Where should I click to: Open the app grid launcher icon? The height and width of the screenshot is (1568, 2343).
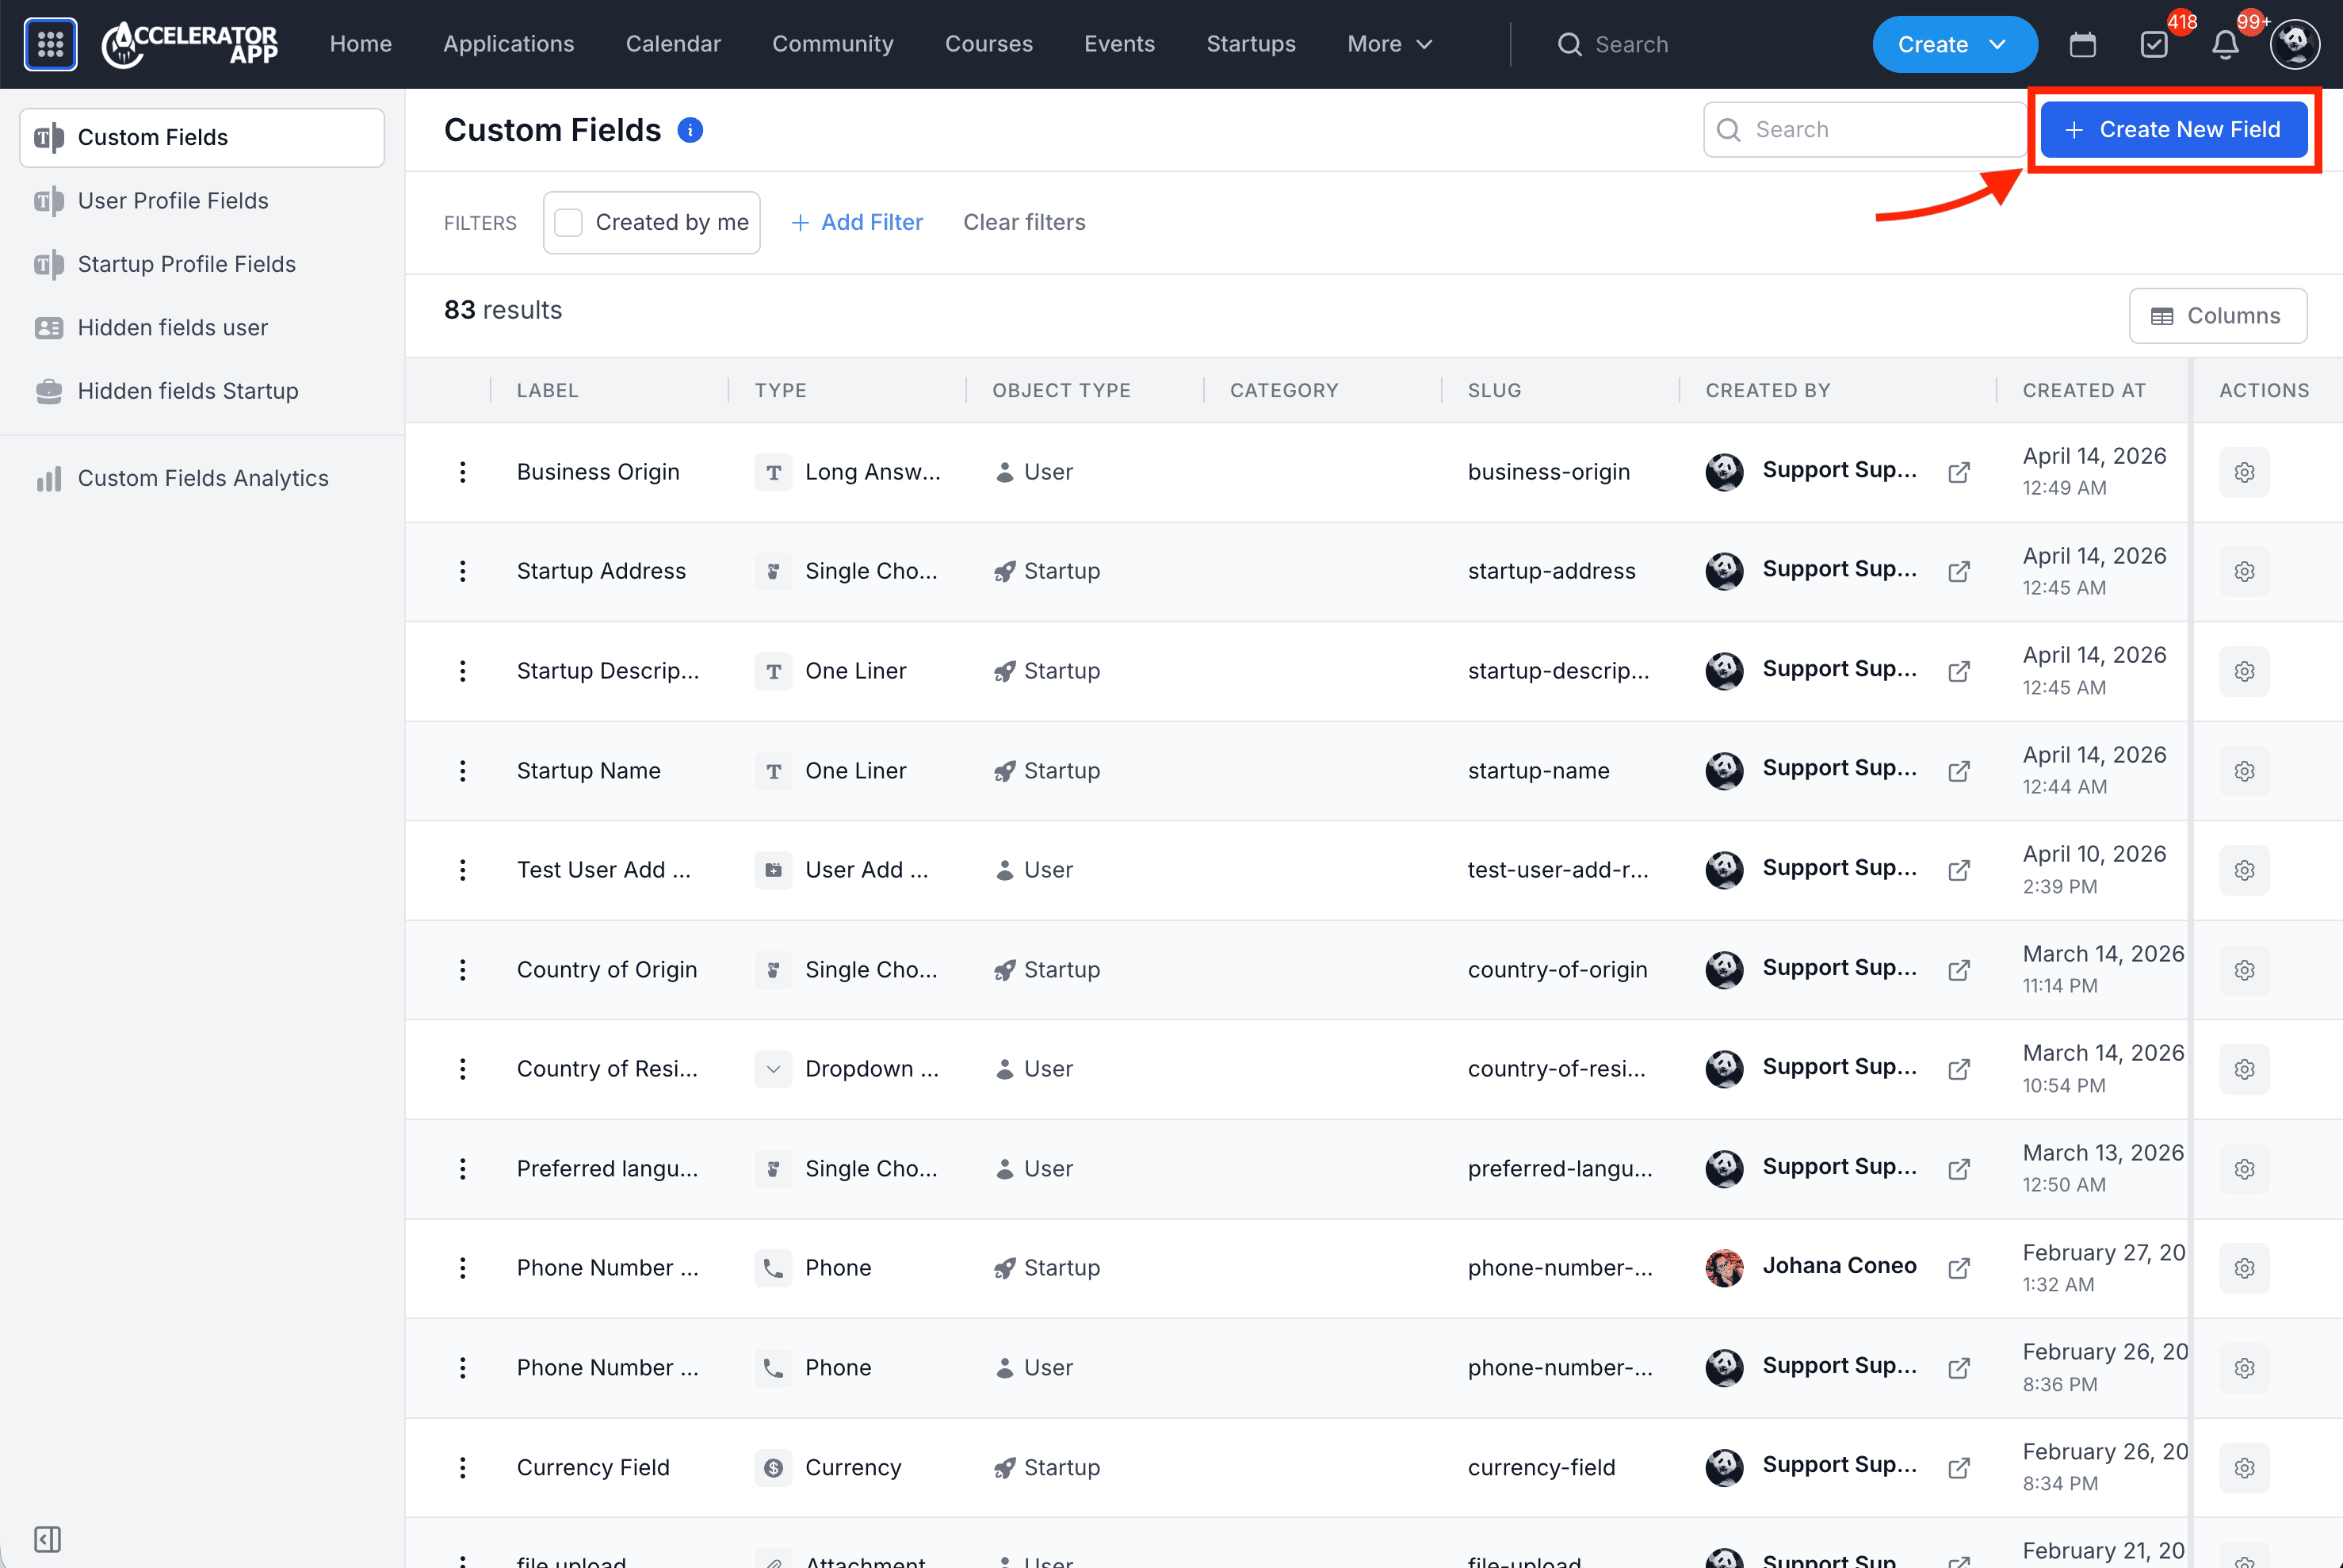point(50,44)
